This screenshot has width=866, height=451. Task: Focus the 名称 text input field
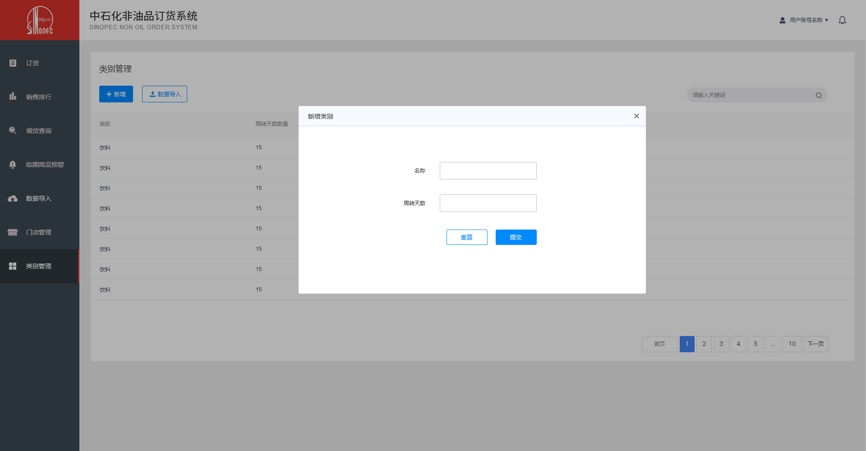(x=488, y=171)
